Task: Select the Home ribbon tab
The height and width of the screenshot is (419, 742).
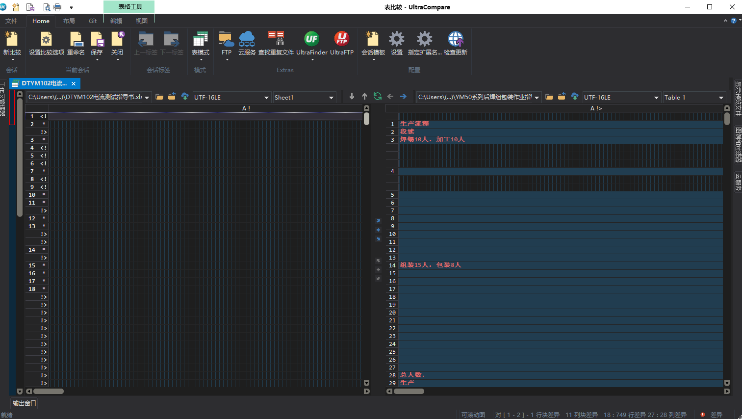Action: [x=41, y=21]
